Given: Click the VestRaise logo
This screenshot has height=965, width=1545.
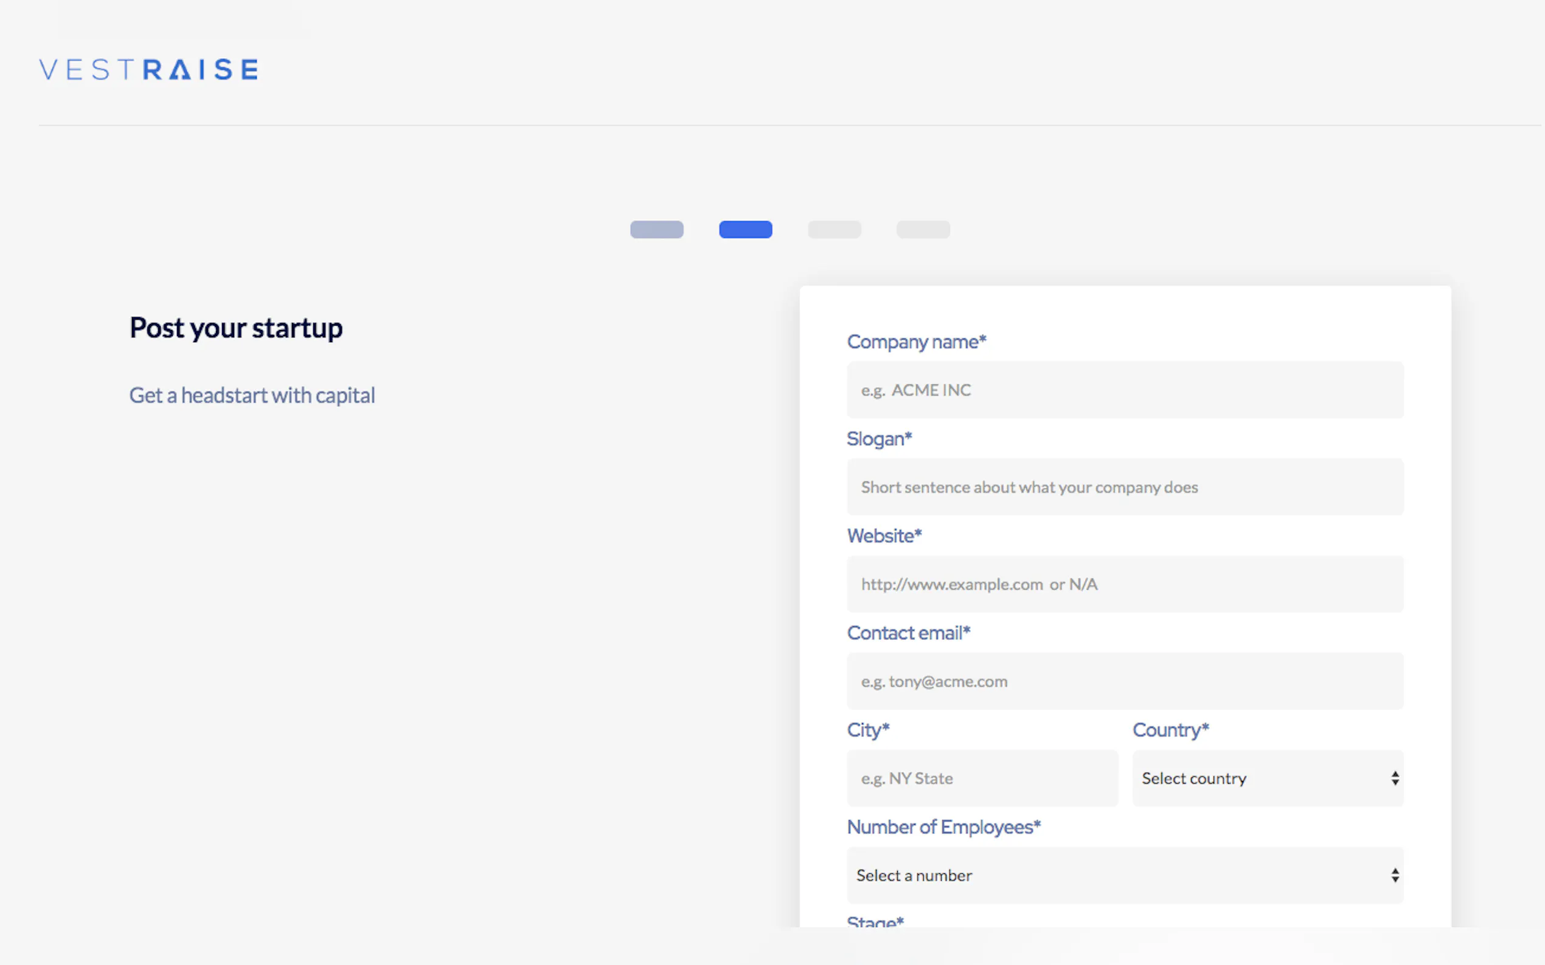Looking at the screenshot, I should [148, 69].
